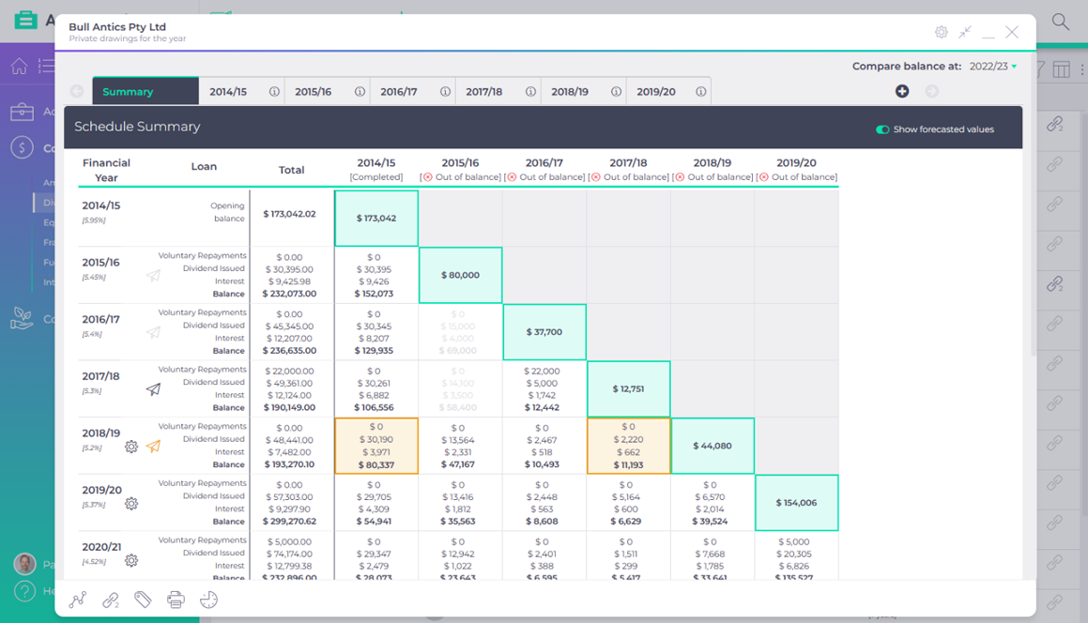Click the search magnifier at top right

tap(1060, 20)
